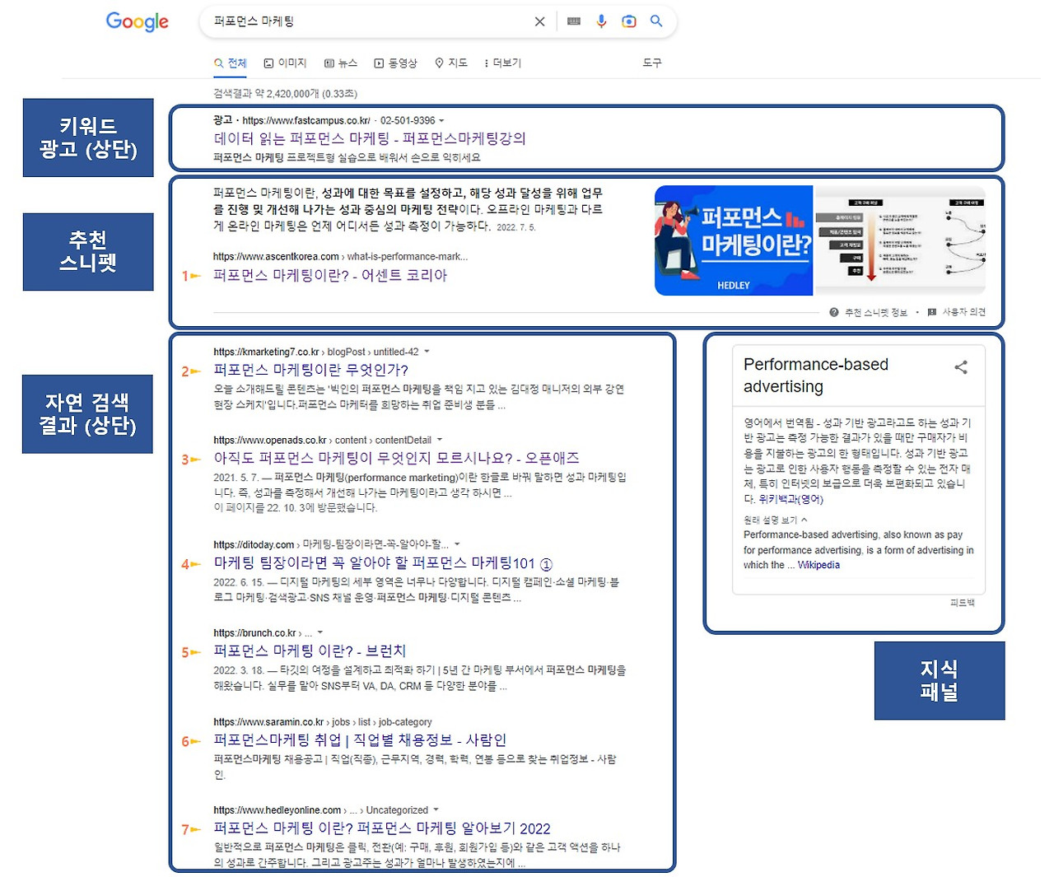Start voice search with the microphone icon

coord(601,21)
